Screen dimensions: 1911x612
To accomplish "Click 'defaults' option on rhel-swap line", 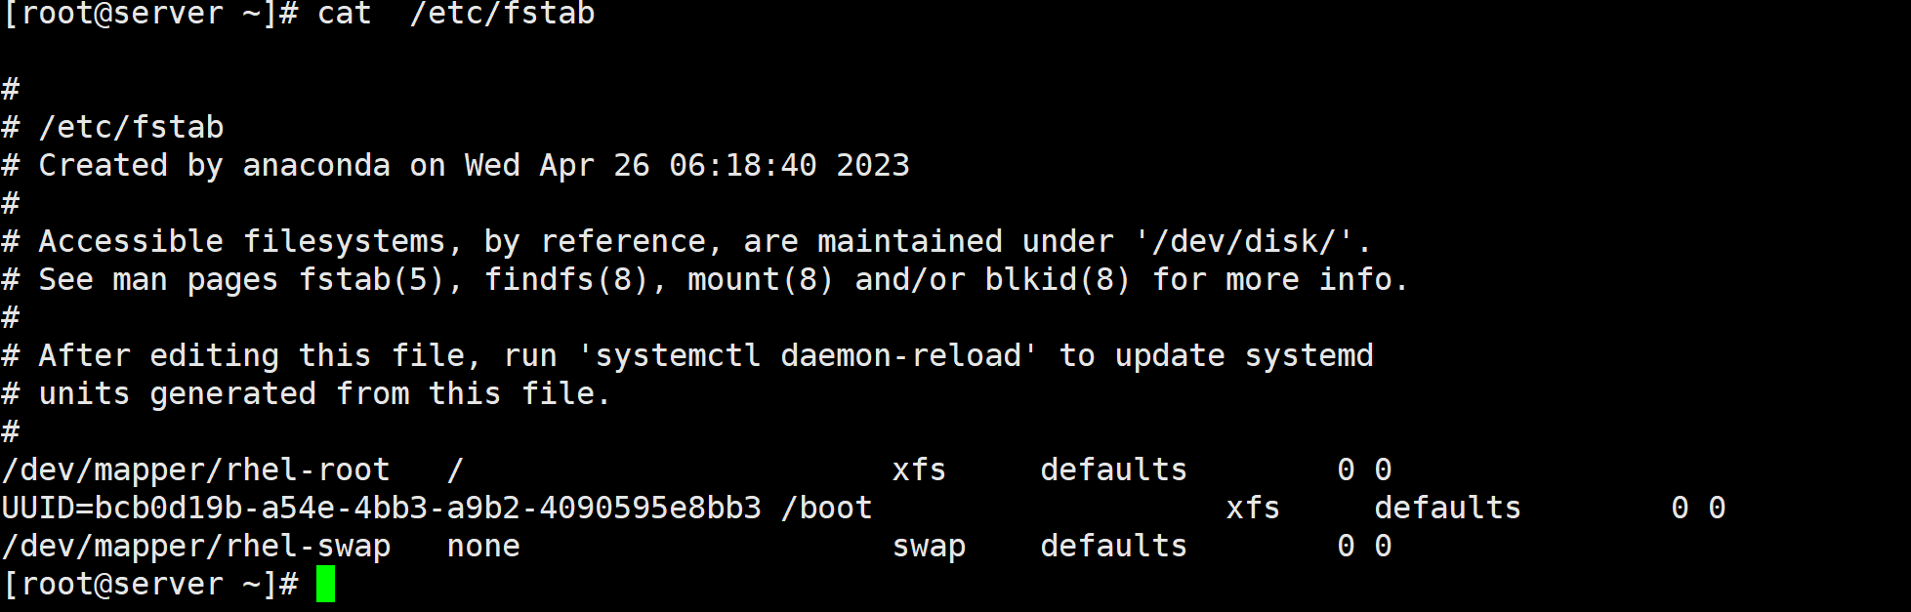I will pos(1113,546).
